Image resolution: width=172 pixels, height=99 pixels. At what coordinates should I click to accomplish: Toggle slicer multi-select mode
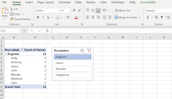coord(82,51)
